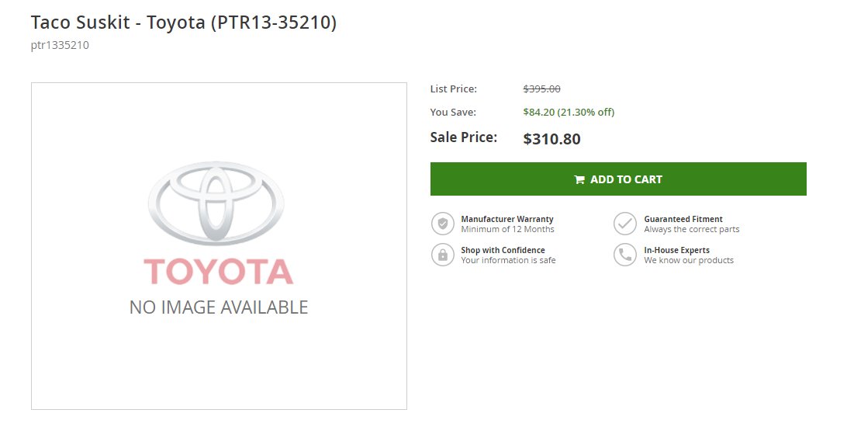This screenshot has width=847, height=434.
Task: Click the Shop with Confidence lock icon
Action: coord(442,255)
